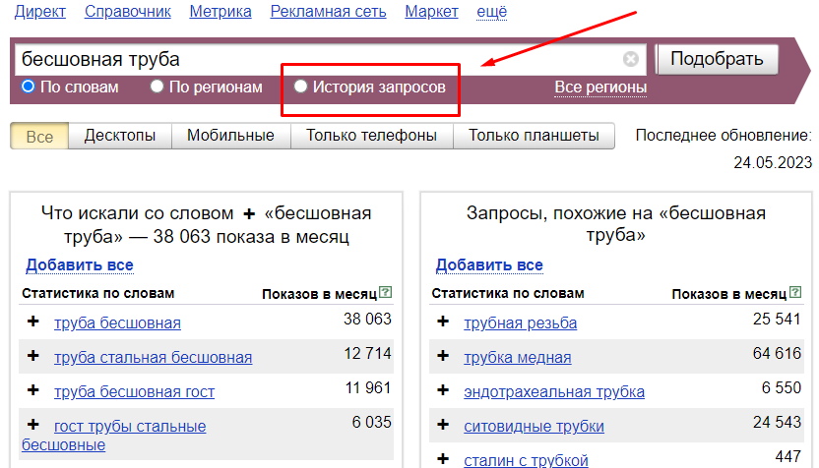Expand the 'ещё' services menu

coord(491,12)
